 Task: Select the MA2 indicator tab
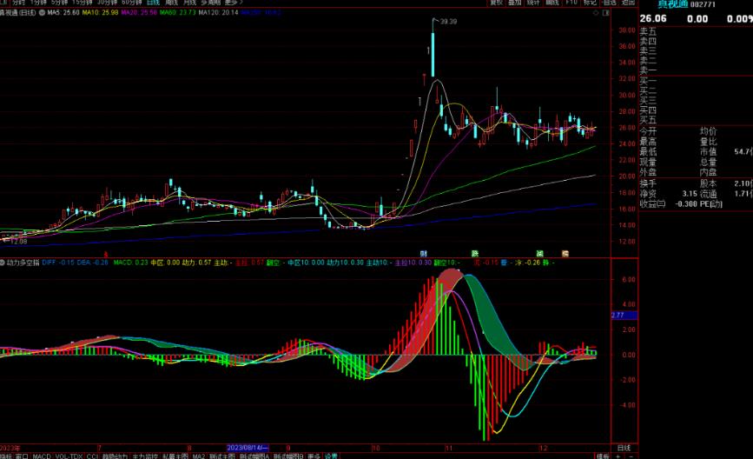click(198, 456)
